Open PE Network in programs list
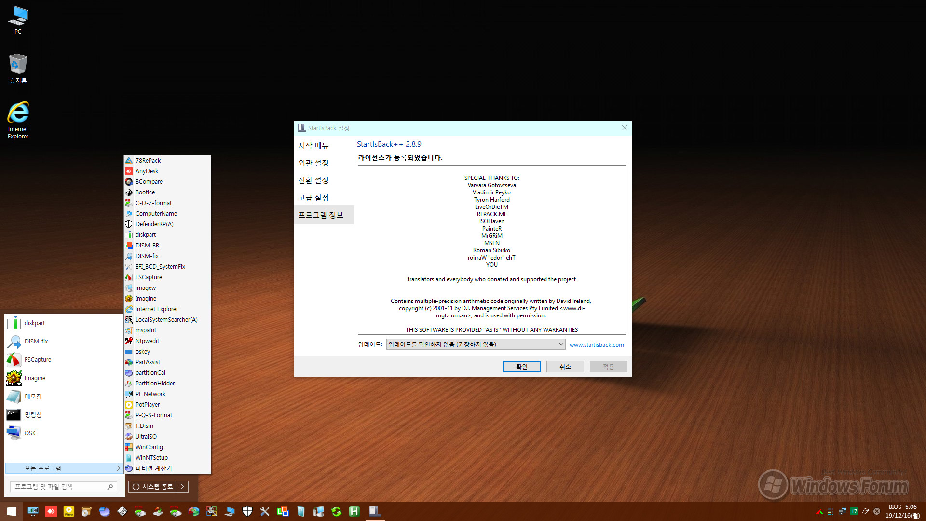Screen dimensions: 926x521 pyautogui.click(x=167, y=394)
